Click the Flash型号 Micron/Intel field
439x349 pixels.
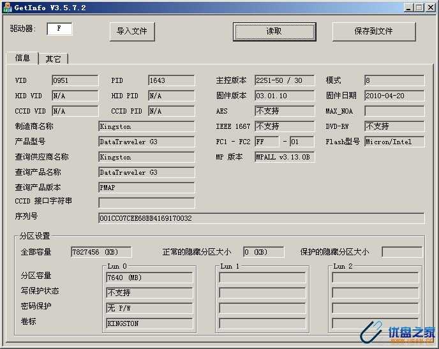tap(394, 142)
